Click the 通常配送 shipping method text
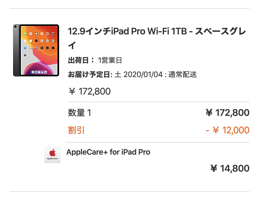 (182, 75)
